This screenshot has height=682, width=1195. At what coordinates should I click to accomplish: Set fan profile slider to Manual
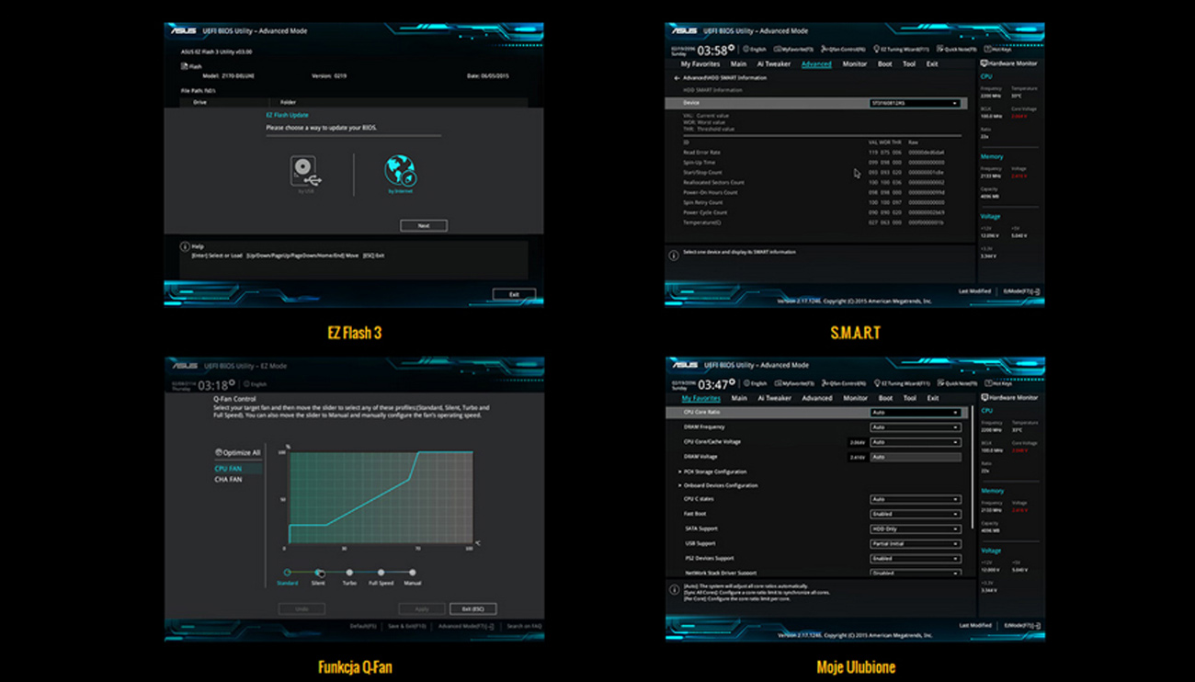pyautogui.click(x=412, y=573)
